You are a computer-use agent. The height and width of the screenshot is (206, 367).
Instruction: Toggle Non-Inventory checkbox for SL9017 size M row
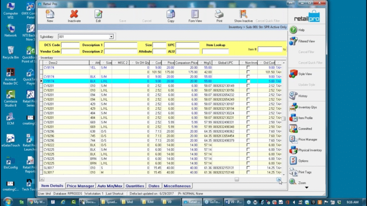(x=248, y=172)
